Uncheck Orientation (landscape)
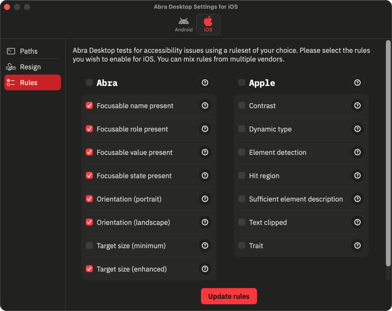Screen dimensions: 392x311 pos(89,222)
